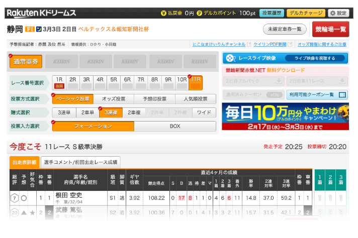Click the star 好気合 icon for 武藤
The height and width of the screenshot is (238, 358).
pyautogui.click(x=32, y=213)
